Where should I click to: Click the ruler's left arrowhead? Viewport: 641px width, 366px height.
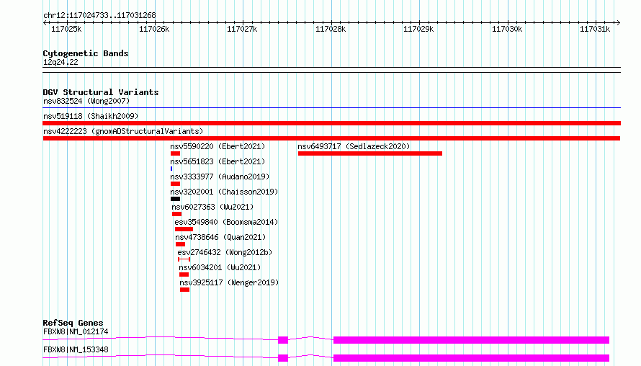coord(45,22)
